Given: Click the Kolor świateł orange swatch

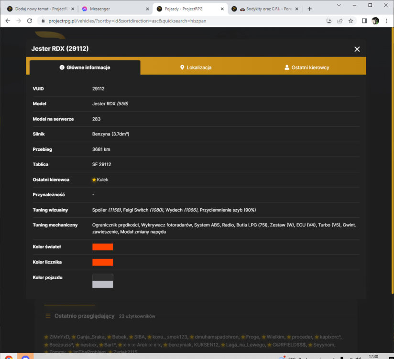Looking at the screenshot, I should coord(102,247).
